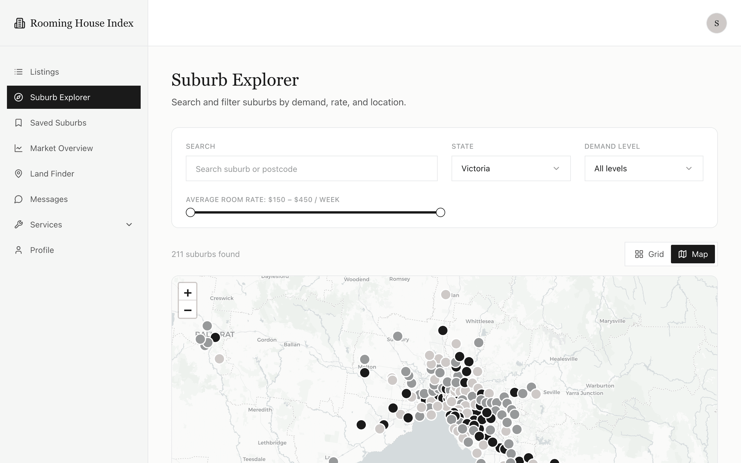The image size is (741, 463).
Task: Go to Saved Suburbs
Action: point(74,123)
